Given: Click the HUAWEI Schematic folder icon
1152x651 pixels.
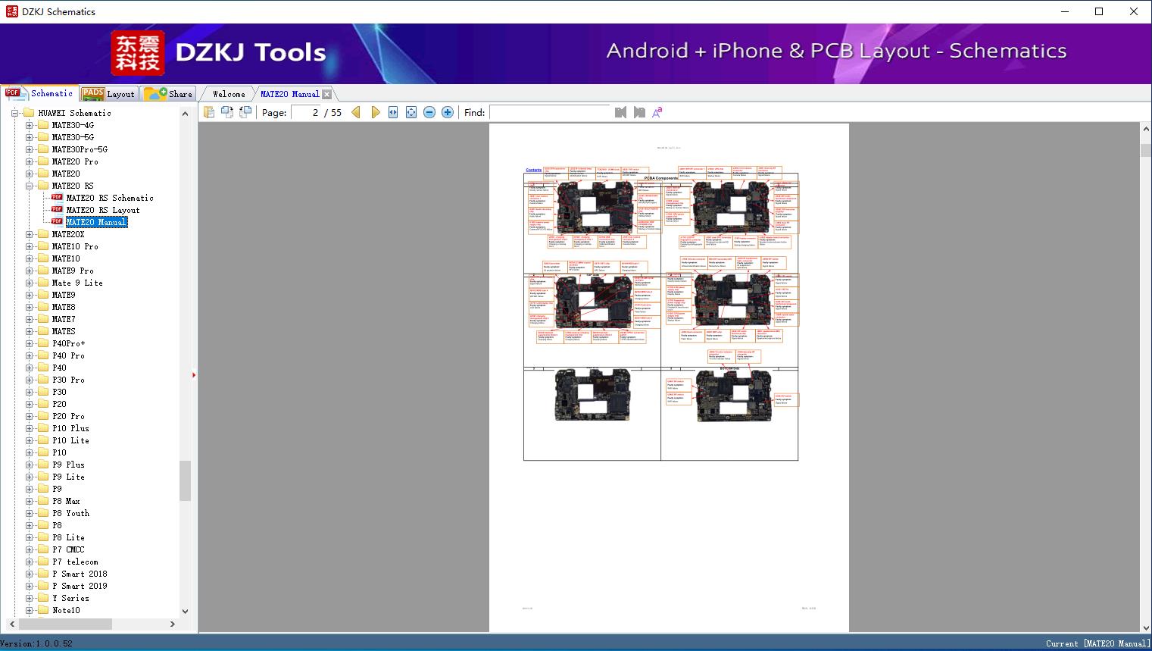Looking at the screenshot, I should click(29, 113).
